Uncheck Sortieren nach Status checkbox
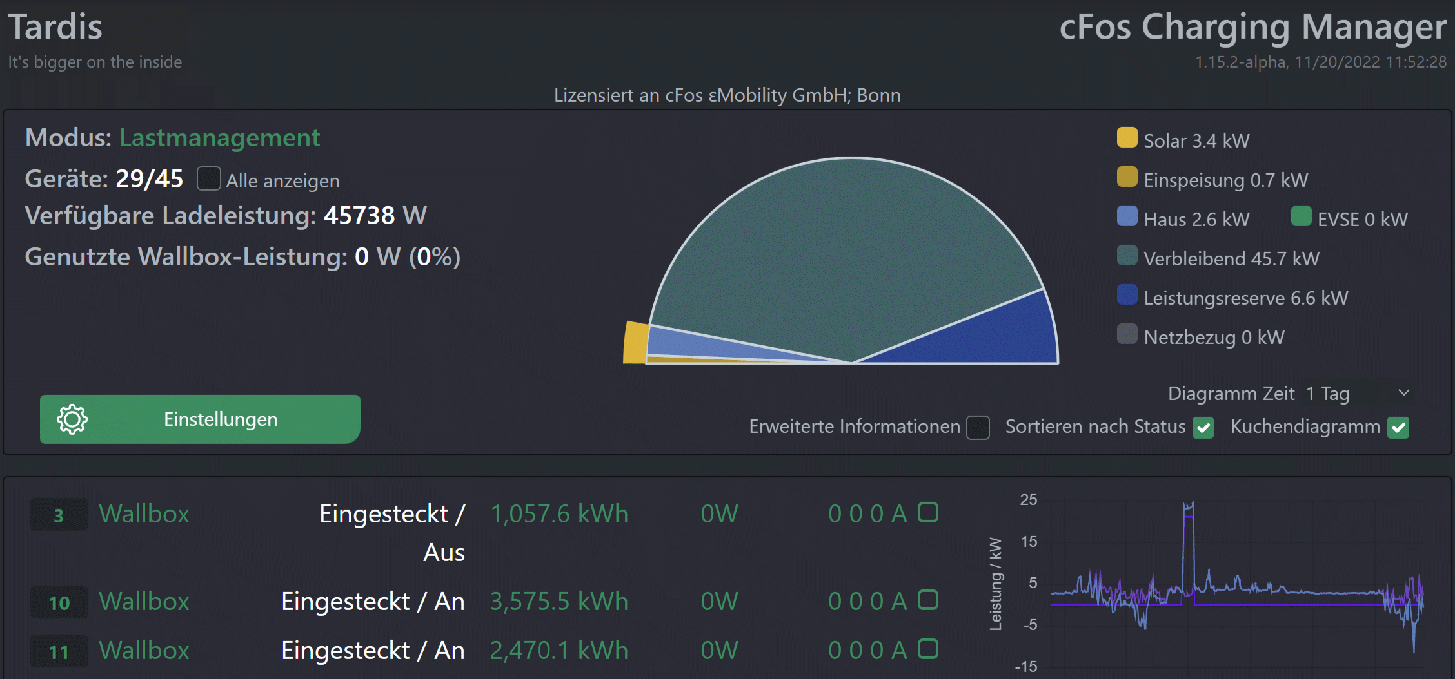The image size is (1455, 679). [x=1203, y=427]
